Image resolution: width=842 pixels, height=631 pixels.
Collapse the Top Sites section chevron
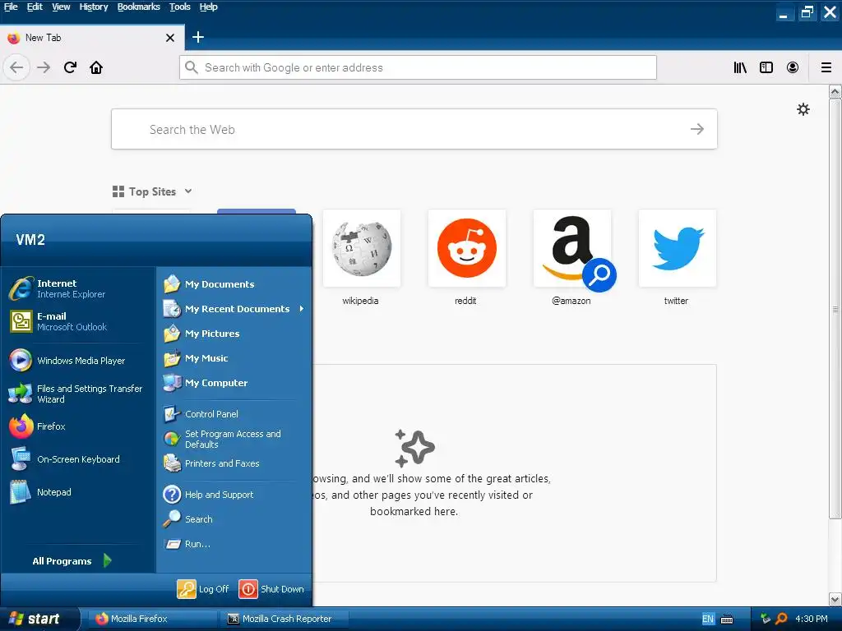[188, 191]
